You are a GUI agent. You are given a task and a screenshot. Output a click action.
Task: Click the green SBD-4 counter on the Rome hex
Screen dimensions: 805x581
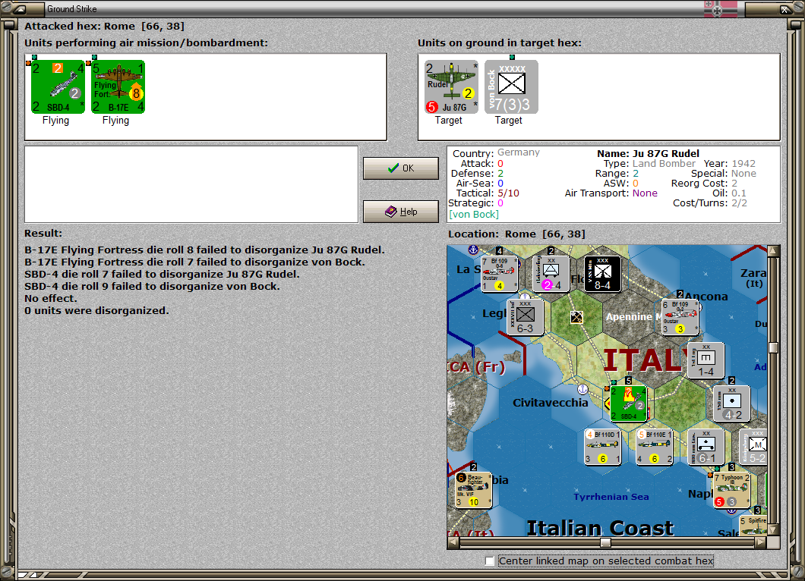pos(628,404)
